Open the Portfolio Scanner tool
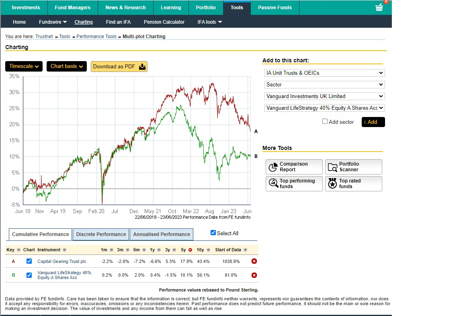Image resolution: width=463 pixels, height=316 pixels. tap(353, 167)
